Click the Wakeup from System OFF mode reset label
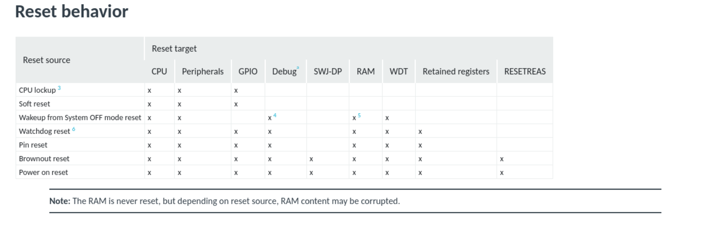 (80, 117)
